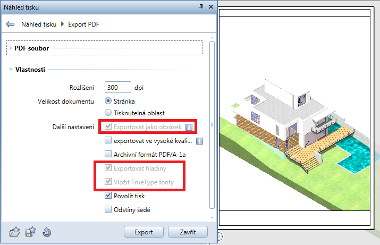Click the Zavřít button

click(x=188, y=232)
